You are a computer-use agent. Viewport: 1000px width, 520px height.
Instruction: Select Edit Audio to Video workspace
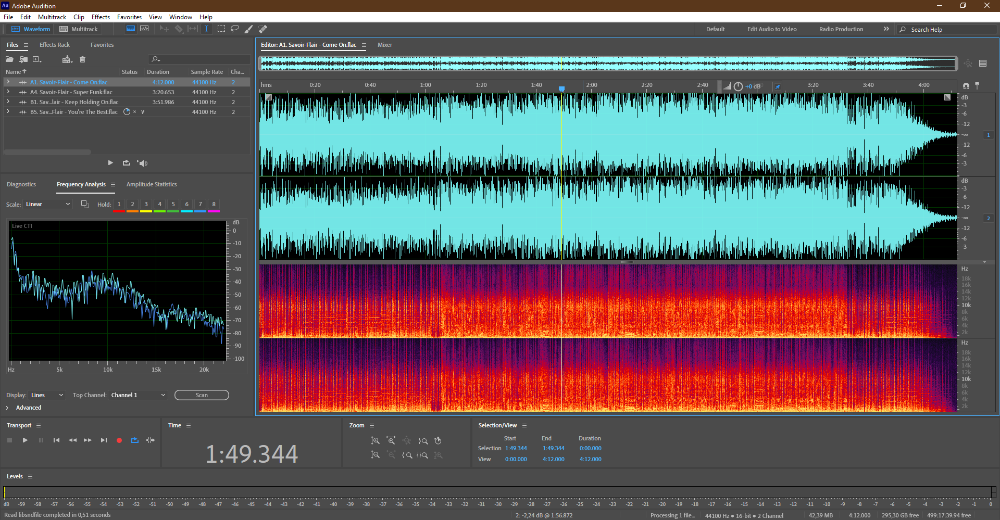[772, 29]
